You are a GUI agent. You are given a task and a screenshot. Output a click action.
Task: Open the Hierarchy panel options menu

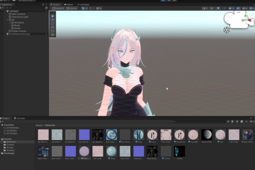click(46, 4)
